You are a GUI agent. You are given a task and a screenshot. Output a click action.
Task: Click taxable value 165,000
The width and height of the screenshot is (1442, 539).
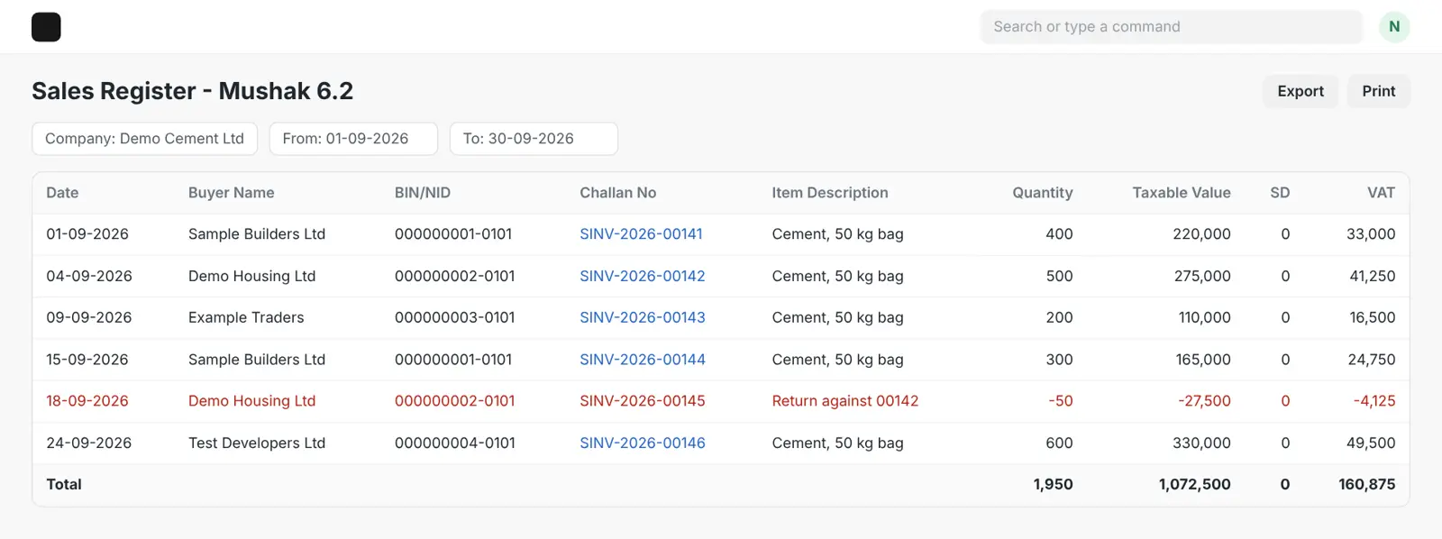(x=1203, y=360)
